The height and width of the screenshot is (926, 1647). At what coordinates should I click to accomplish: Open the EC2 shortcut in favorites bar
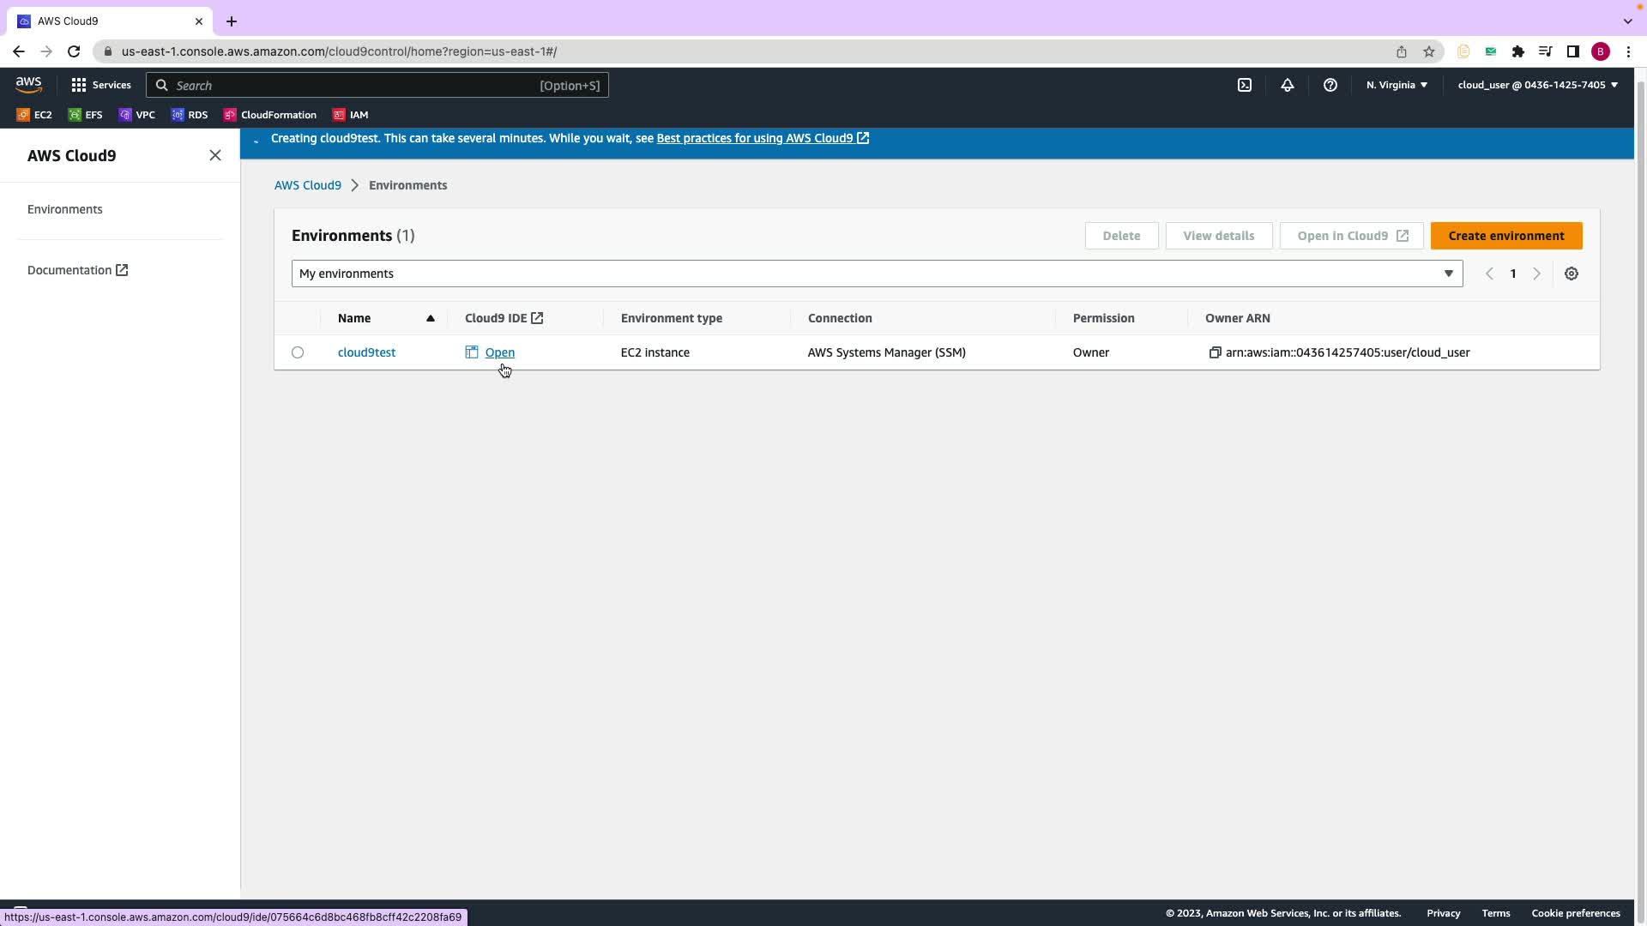34,115
